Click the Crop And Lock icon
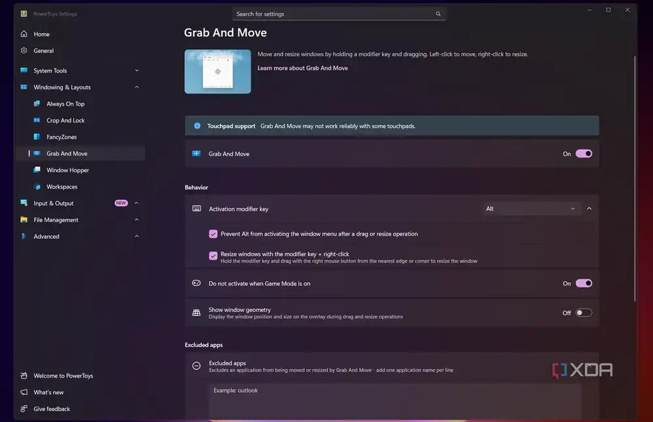This screenshot has width=653, height=422. point(37,120)
